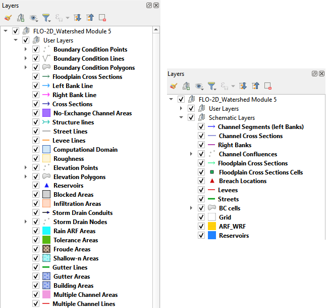Click Filter Legend funnel icon in right panel
Image resolution: width=328 pixels, height=308 pixels.
[212, 86]
